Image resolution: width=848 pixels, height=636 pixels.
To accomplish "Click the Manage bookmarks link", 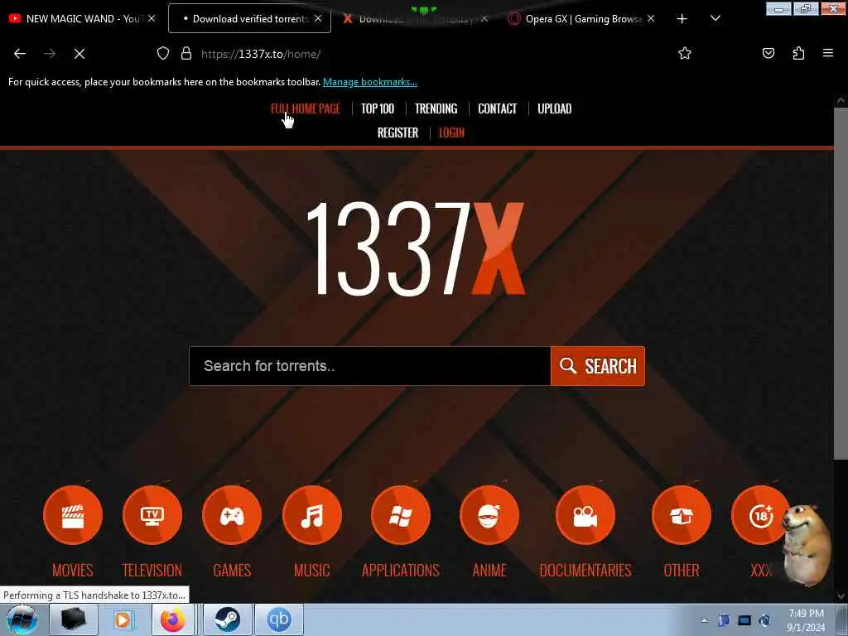I will point(370,82).
